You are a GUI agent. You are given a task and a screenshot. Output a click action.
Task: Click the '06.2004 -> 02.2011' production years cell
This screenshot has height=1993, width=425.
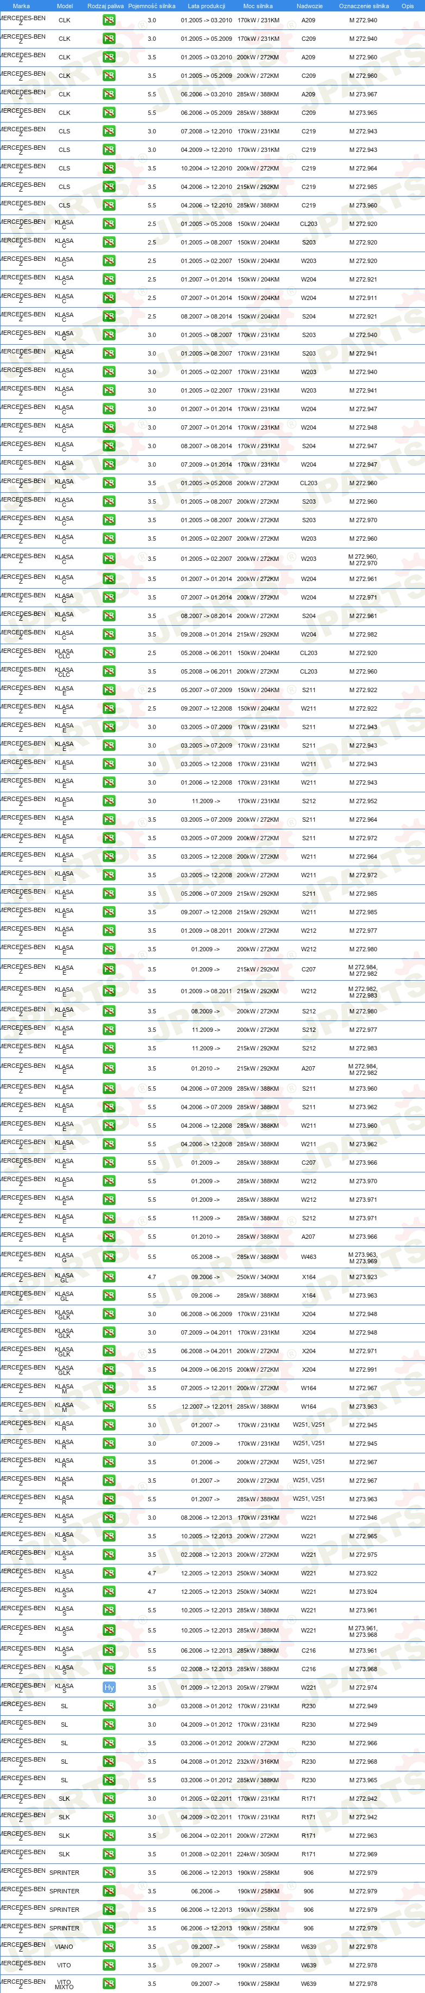point(207,1836)
